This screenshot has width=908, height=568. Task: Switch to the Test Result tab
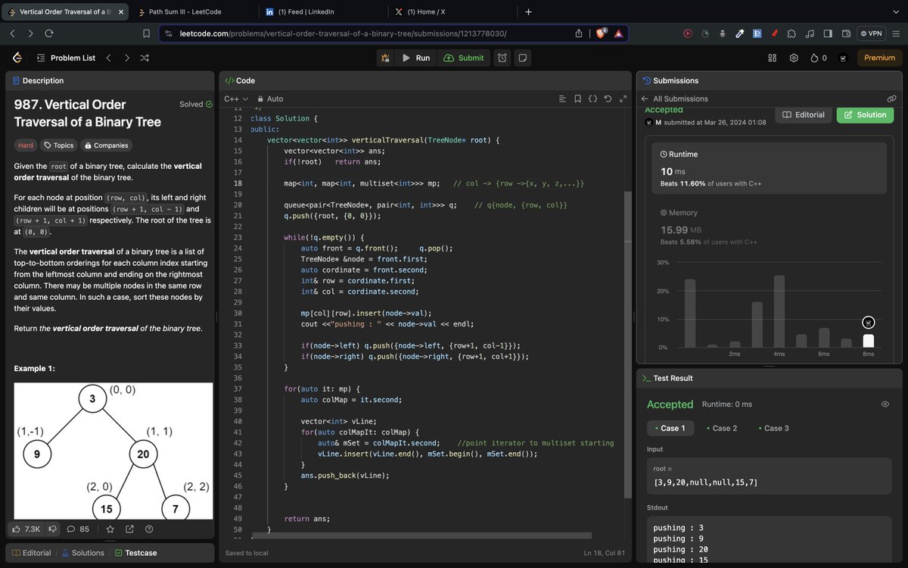pyautogui.click(x=667, y=378)
